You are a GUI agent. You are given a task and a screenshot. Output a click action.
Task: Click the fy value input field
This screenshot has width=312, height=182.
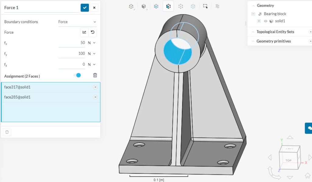(72, 53)
